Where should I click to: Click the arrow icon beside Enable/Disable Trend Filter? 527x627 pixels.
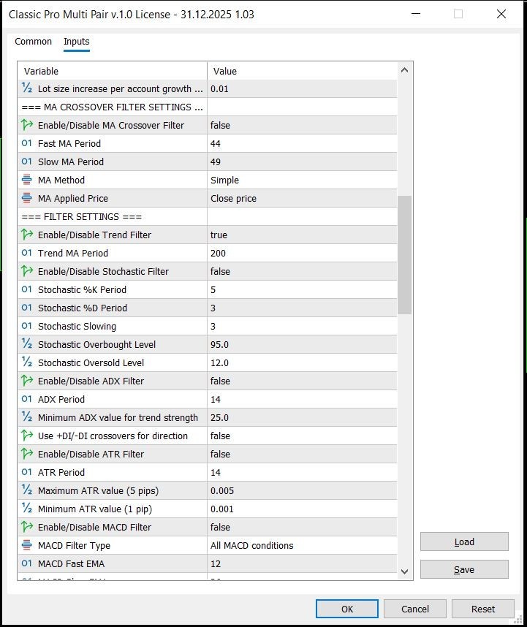click(x=27, y=235)
